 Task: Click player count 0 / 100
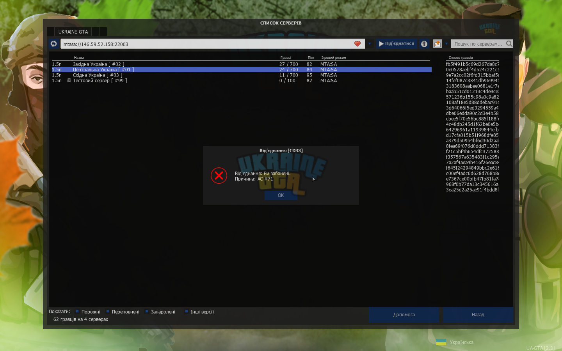(287, 80)
